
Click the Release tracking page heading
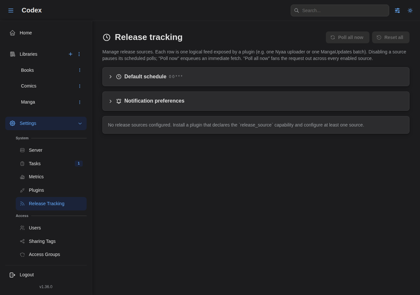click(149, 37)
